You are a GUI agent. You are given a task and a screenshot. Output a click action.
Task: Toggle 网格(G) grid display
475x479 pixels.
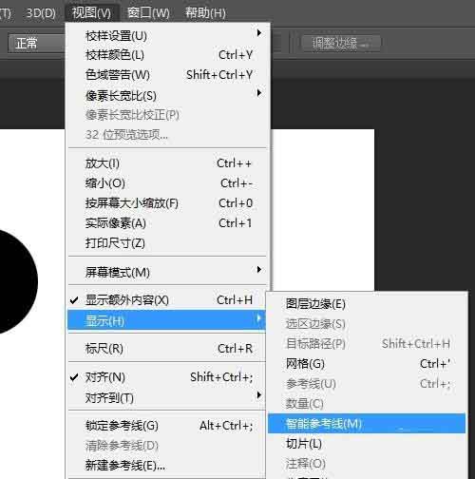tap(367, 363)
